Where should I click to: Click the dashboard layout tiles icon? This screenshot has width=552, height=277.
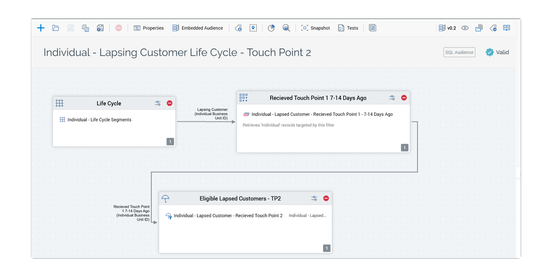[x=372, y=28]
